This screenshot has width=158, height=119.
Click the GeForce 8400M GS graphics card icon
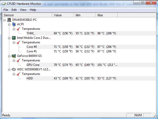[x=14, y=56]
